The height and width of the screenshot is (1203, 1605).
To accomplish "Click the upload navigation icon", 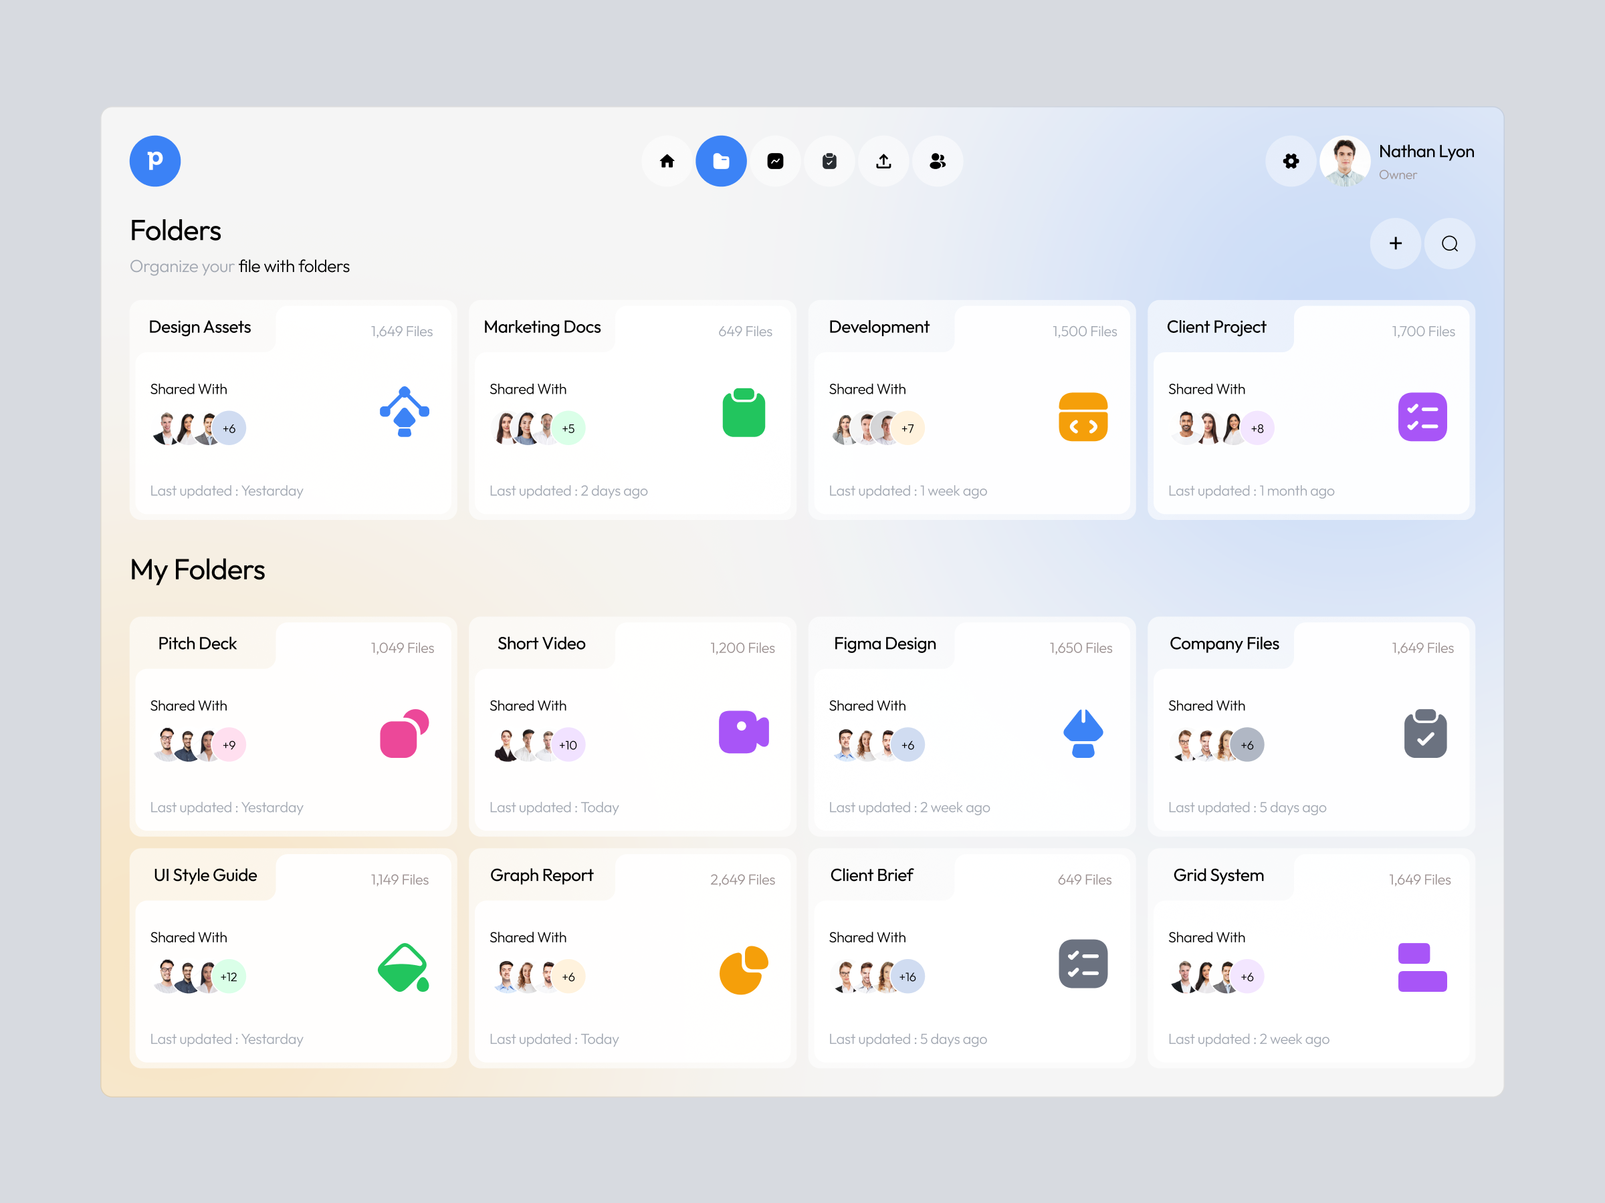I will coord(883,161).
